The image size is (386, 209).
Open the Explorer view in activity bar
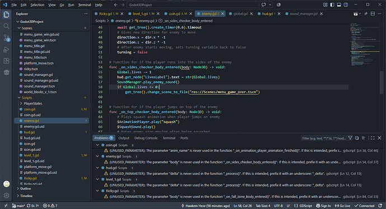coord(6,15)
